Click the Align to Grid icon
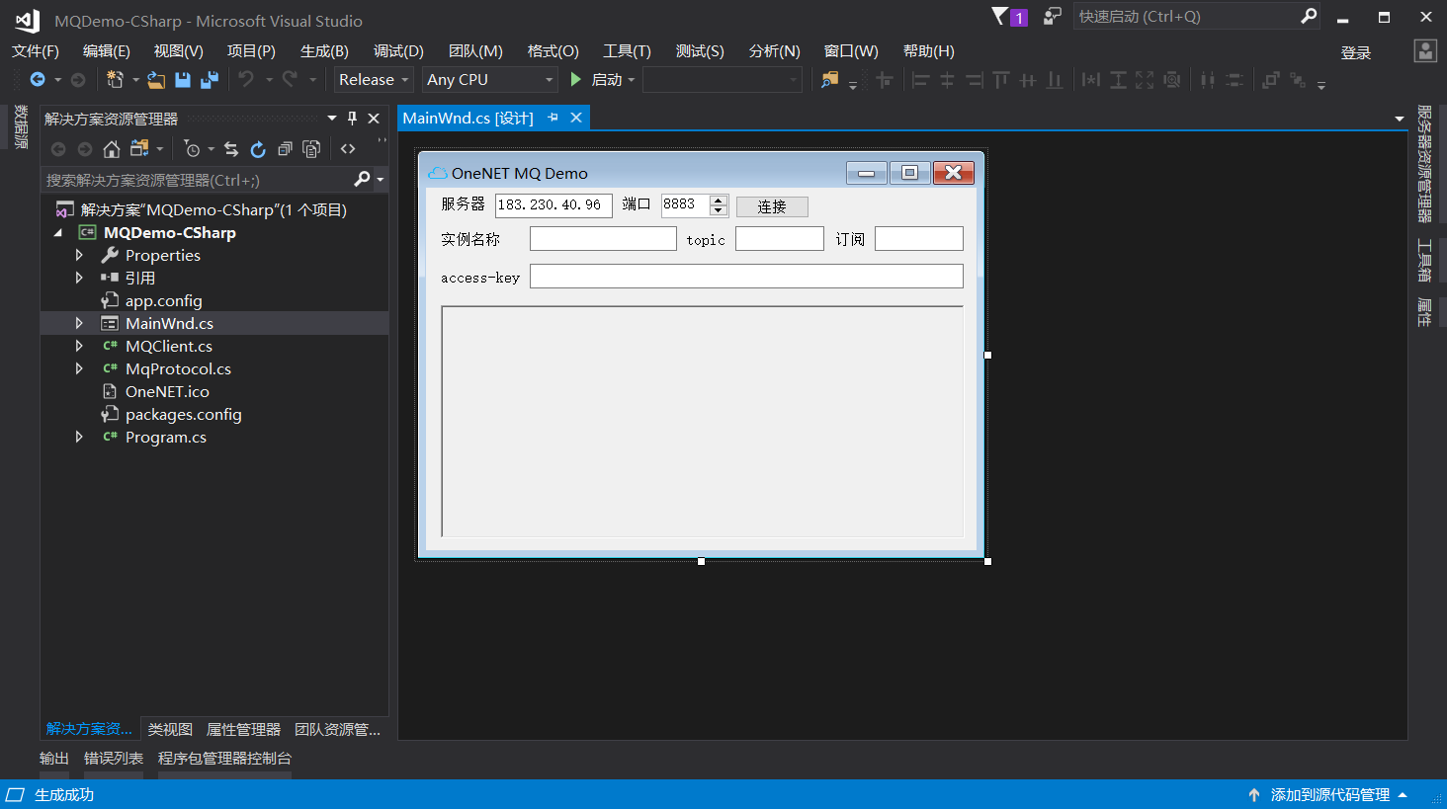 [x=885, y=80]
